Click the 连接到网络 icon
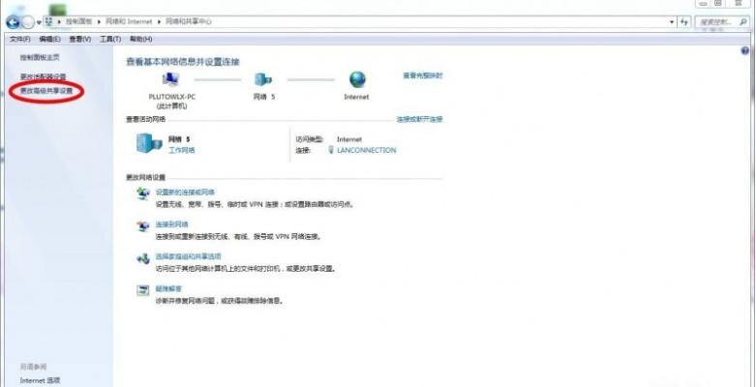Image resolution: width=756 pixels, height=387 pixels. [x=144, y=226]
